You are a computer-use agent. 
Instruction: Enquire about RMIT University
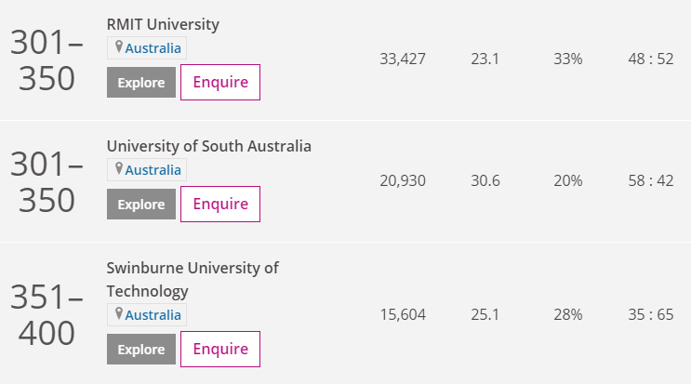coord(220,83)
